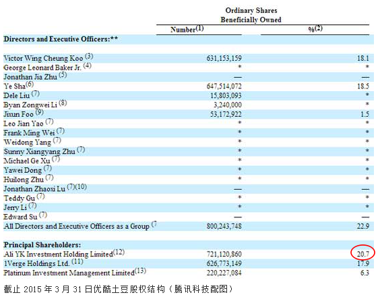
Task: Click the name Jixun Foo
Action: (x=18, y=114)
